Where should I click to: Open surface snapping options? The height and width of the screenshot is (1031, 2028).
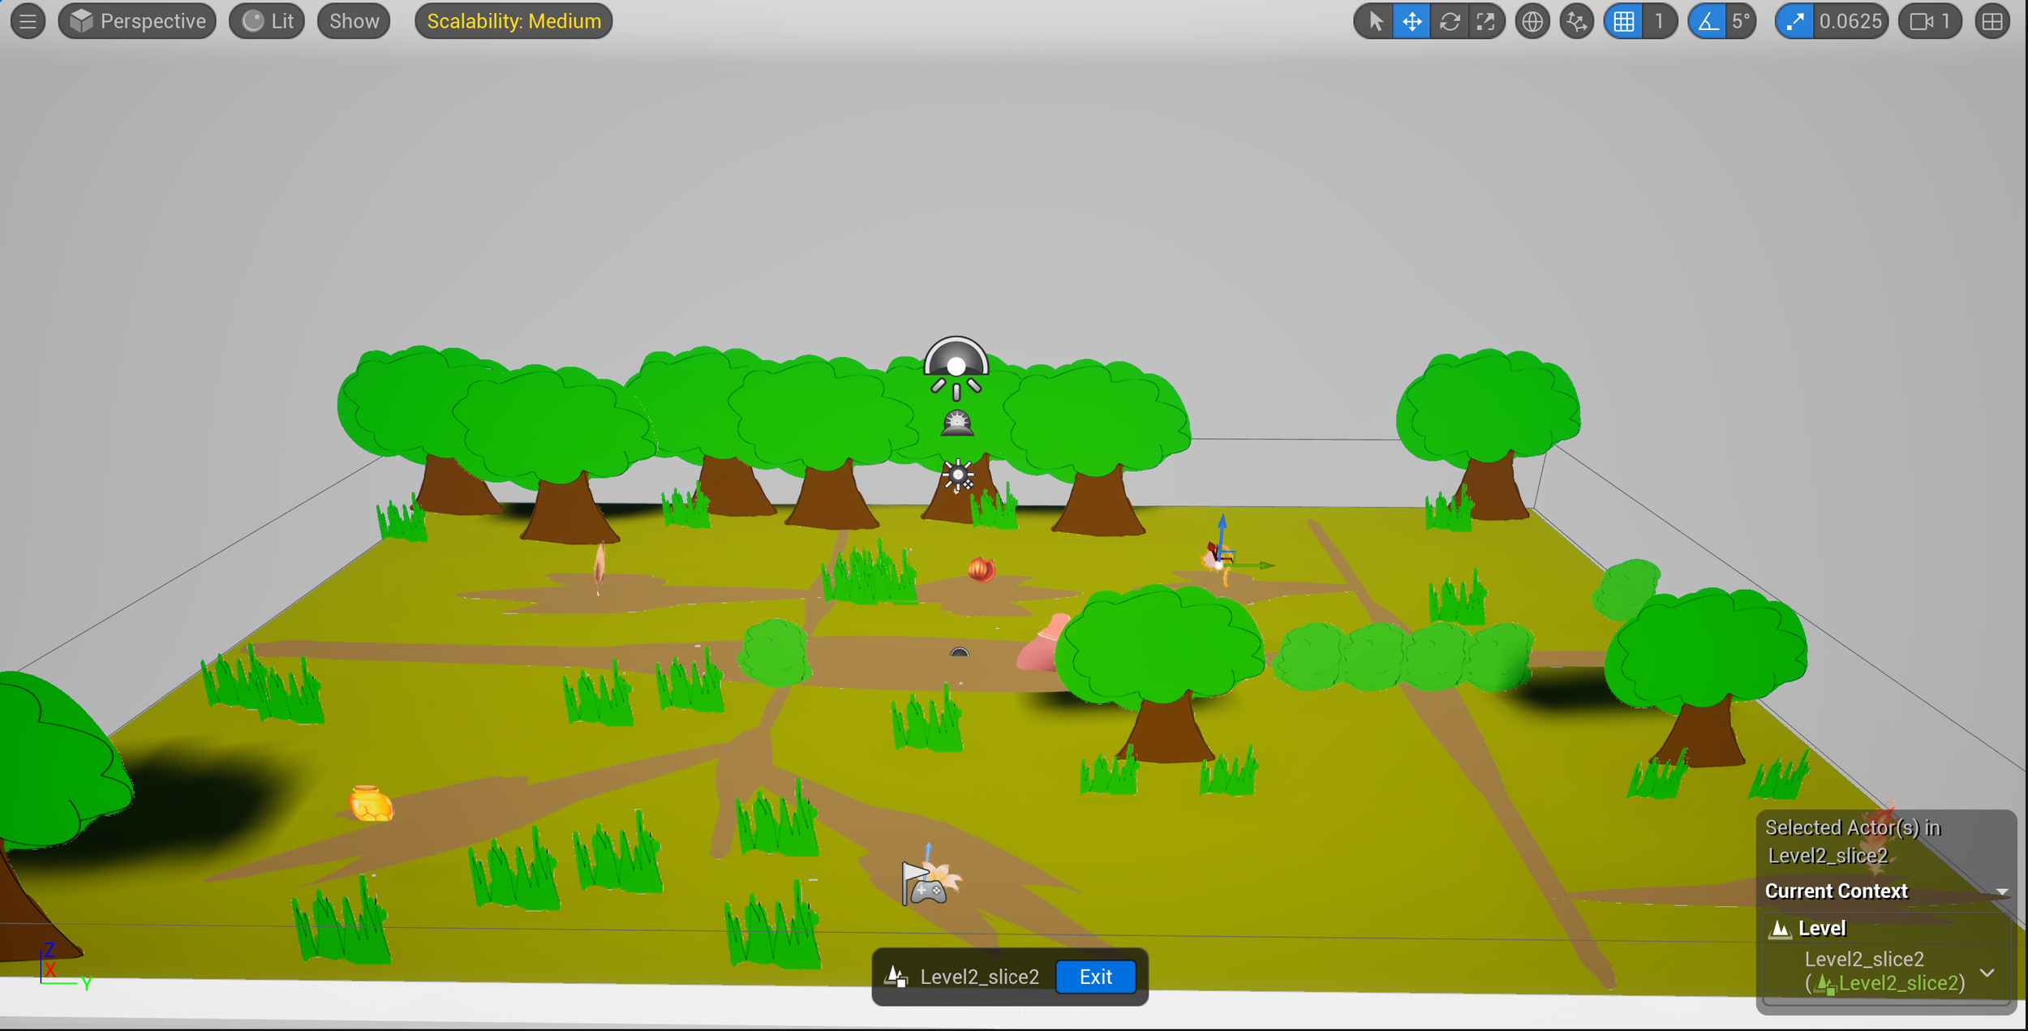[1576, 21]
